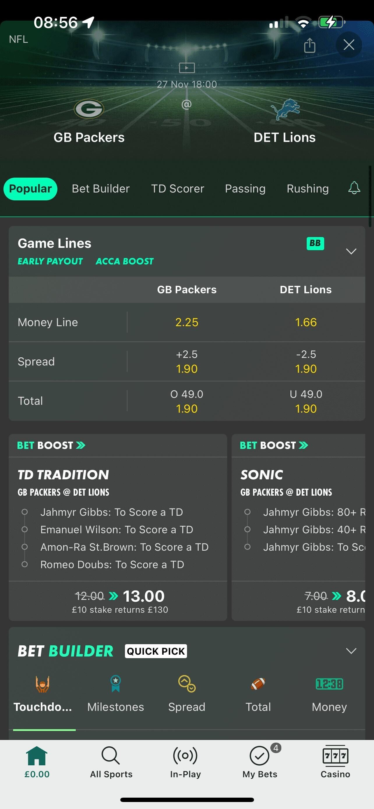Select GB Packers Money Line odds 2.25
This screenshot has height=809, width=374.
click(187, 322)
